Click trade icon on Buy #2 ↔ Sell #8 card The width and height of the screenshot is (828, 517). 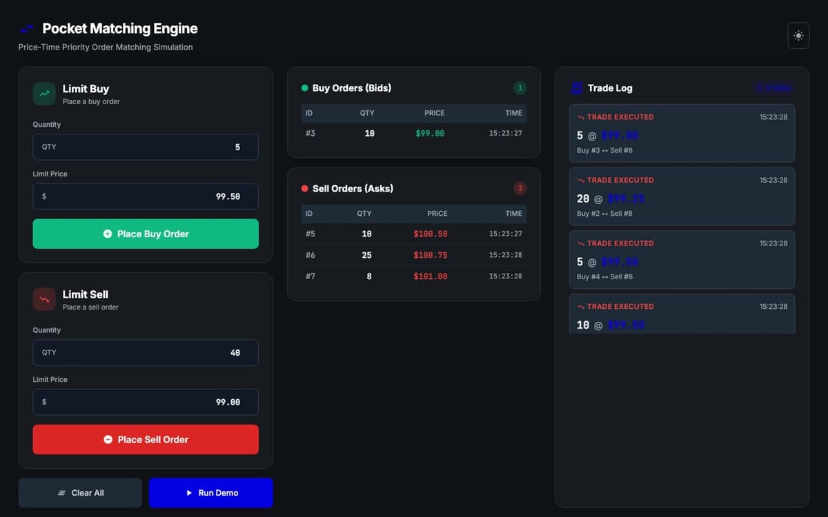point(581,181)
